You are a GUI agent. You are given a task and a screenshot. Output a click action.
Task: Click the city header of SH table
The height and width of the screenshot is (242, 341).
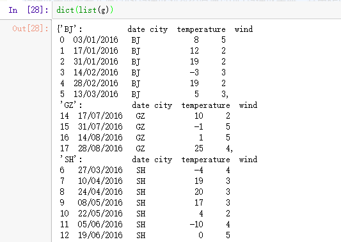[x=163, y=160]
